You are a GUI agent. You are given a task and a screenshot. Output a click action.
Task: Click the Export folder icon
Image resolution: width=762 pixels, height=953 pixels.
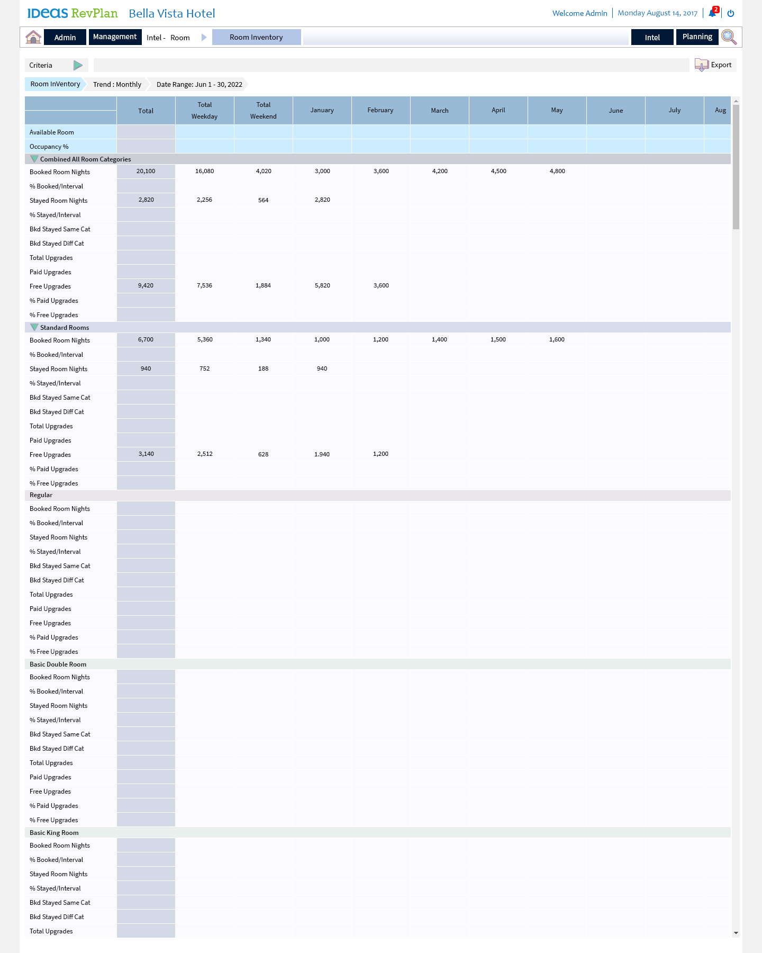[701, 65]
